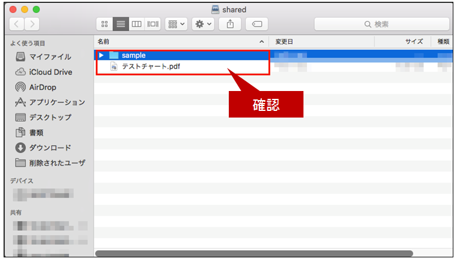Click the Share toolbar icon
457x261 pixels.
(230, 24)
